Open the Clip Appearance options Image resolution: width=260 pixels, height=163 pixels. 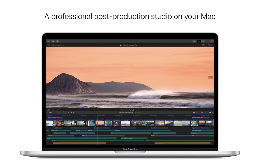206,112
